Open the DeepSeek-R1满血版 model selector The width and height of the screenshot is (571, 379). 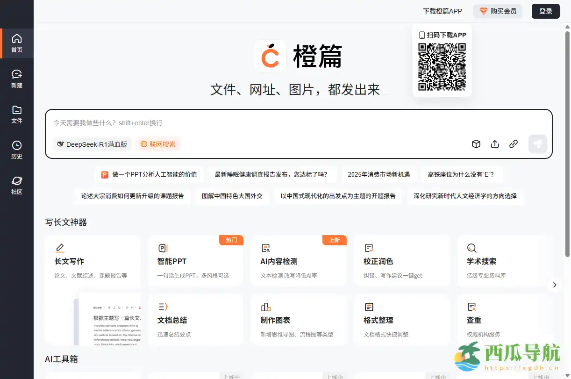(x=92, y=144)
